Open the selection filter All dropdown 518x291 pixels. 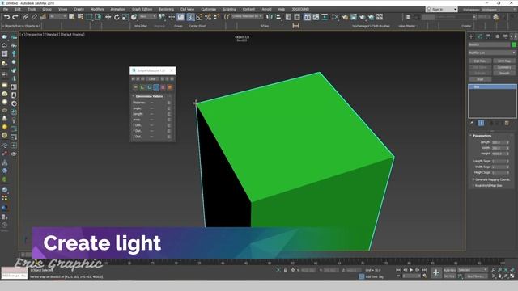[57, 16]
